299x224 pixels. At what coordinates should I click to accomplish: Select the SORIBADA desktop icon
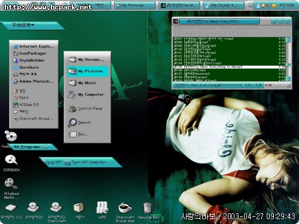(11, 163)
